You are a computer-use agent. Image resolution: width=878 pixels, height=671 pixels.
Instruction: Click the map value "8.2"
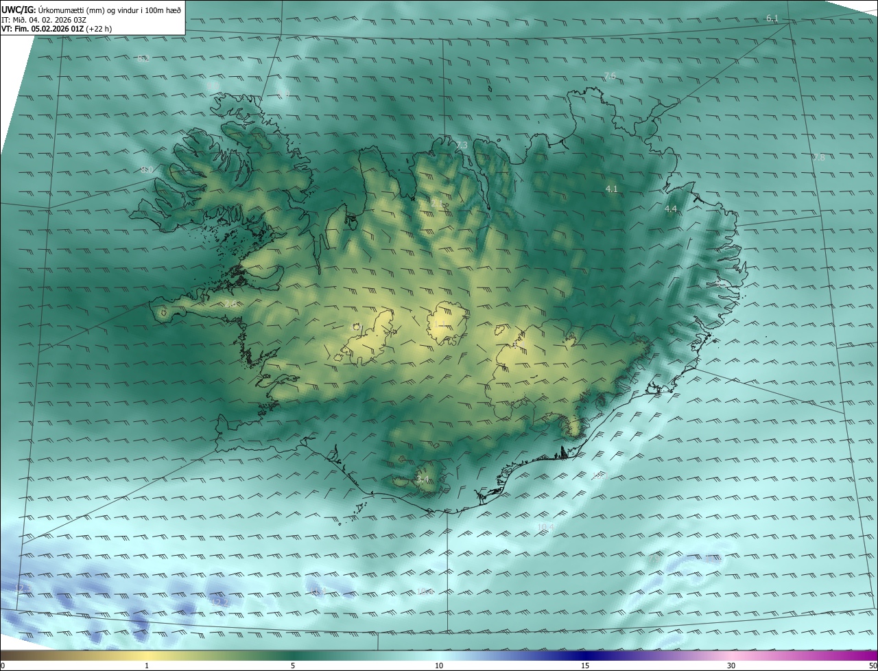click(143, 59)
